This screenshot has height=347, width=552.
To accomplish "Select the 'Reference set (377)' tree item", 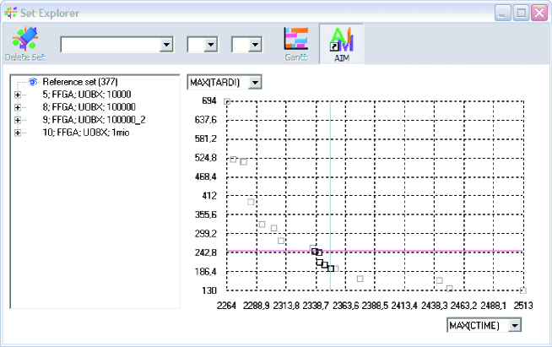I will (80, 82).
